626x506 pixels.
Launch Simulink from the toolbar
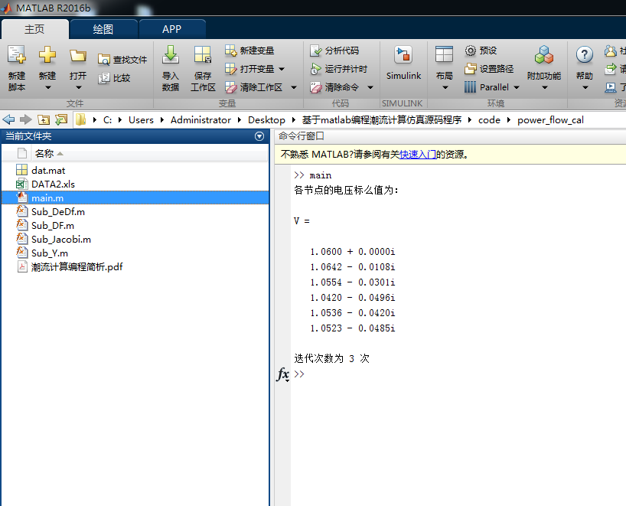(403, 63)
